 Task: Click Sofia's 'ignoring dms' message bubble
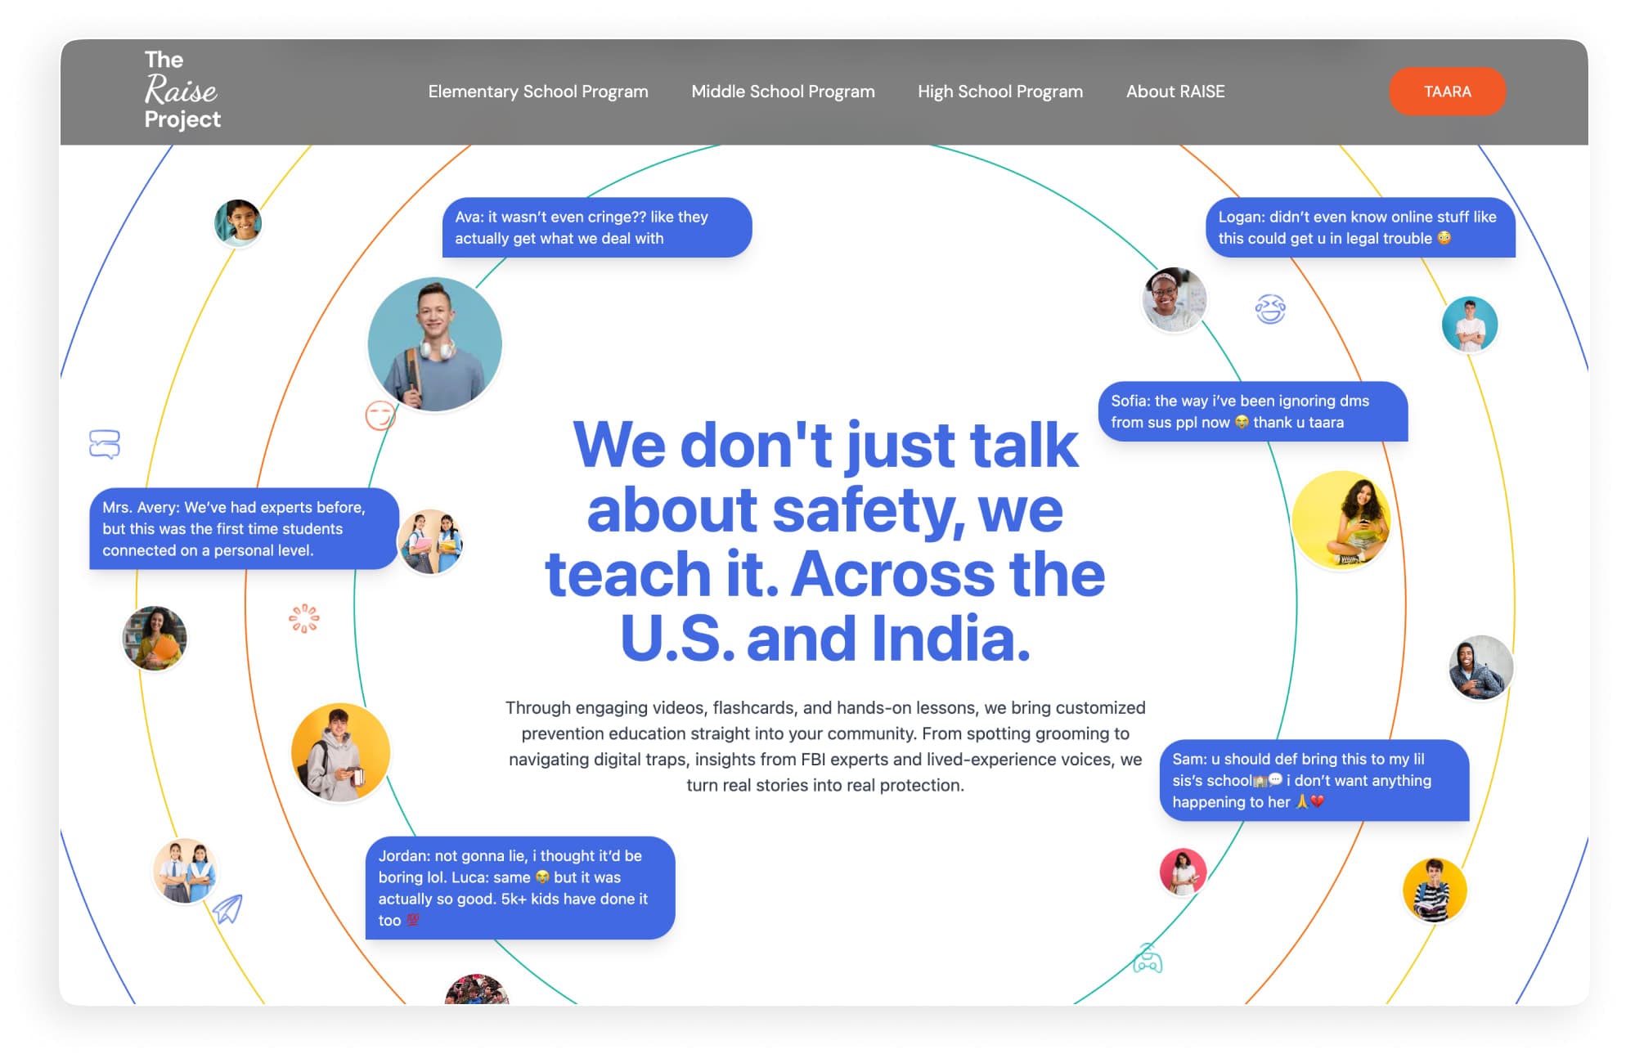tap(1253, 411)
